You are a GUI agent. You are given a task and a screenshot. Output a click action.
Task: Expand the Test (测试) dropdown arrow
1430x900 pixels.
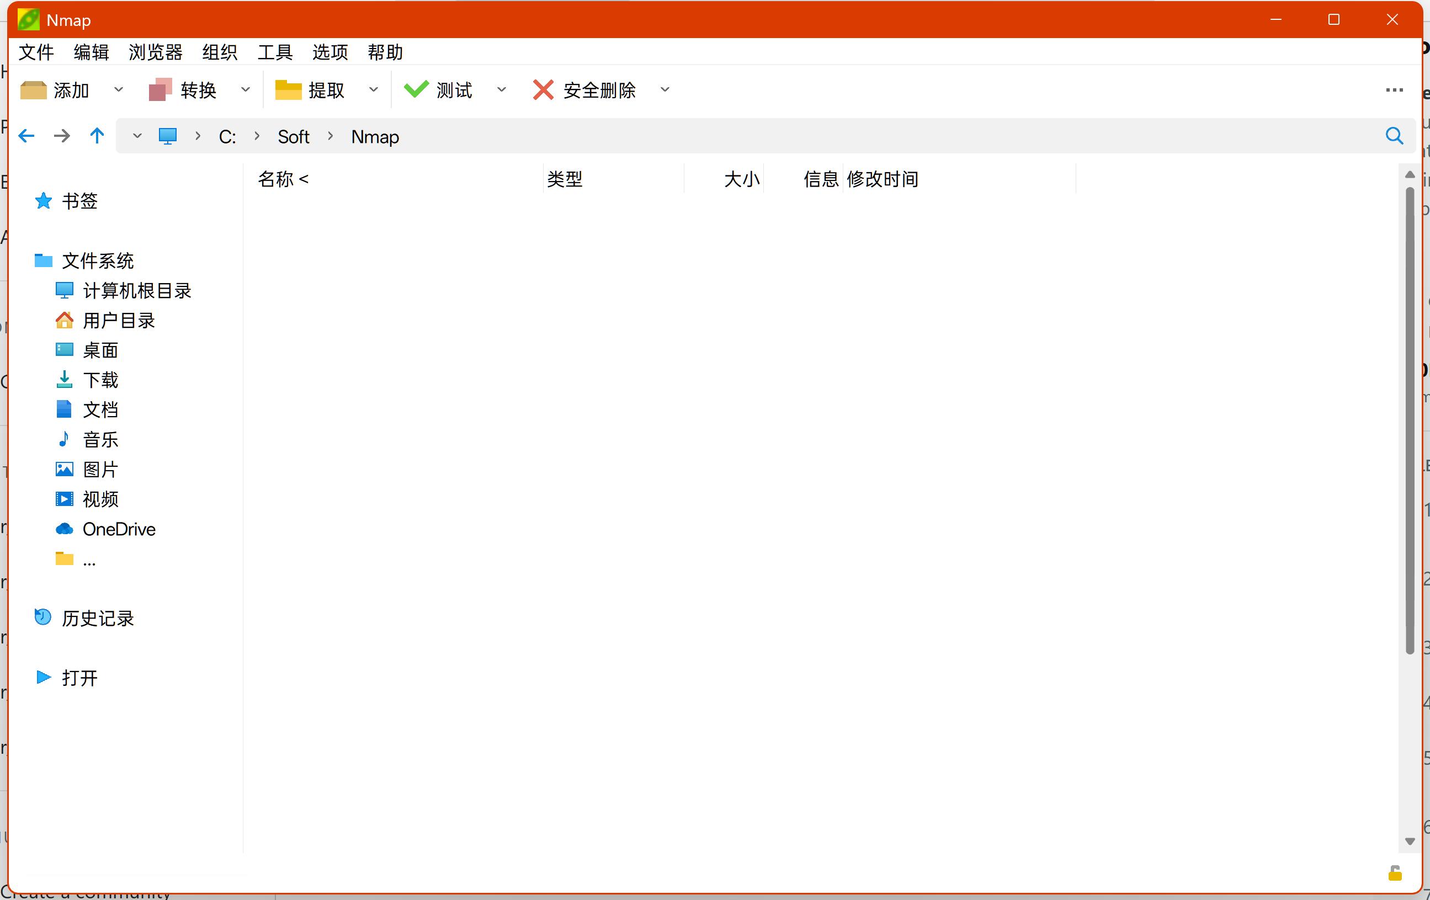pyautogui.click(x=501, y=89)
